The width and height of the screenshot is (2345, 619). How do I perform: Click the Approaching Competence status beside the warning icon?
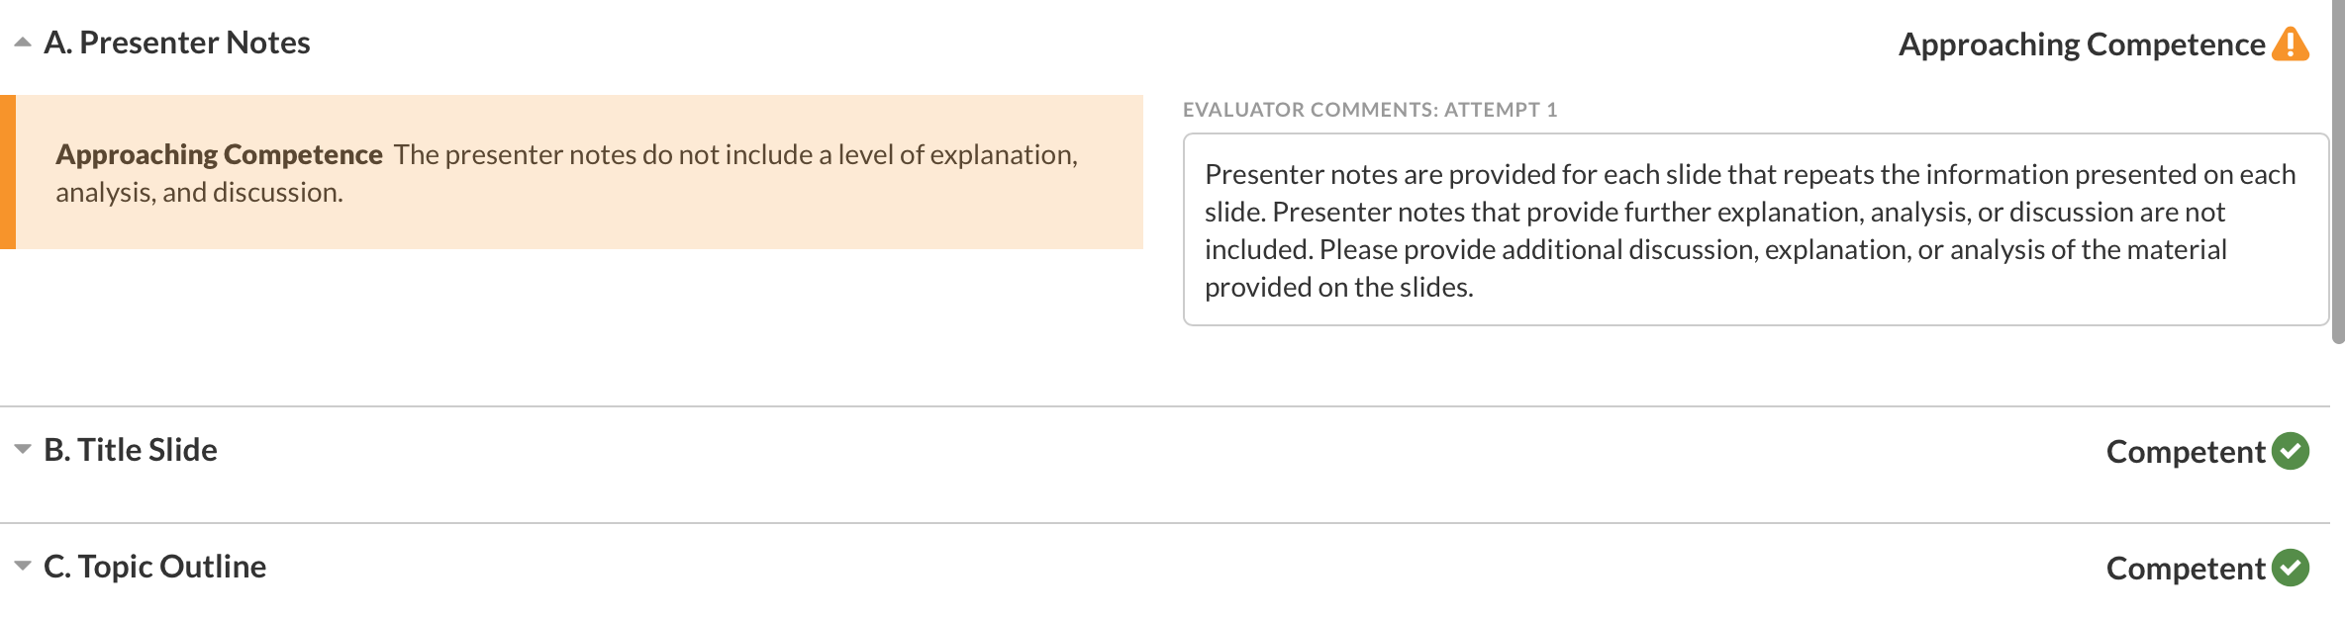2081,44
